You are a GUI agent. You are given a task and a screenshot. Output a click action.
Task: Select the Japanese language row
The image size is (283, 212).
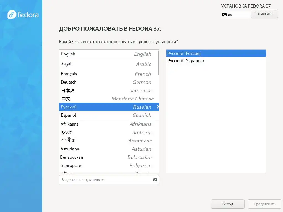(108, 91)
